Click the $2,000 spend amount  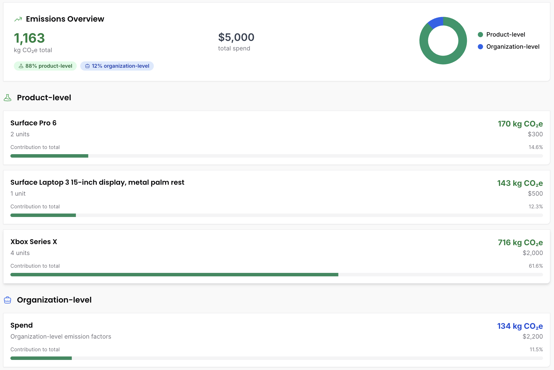533,253
